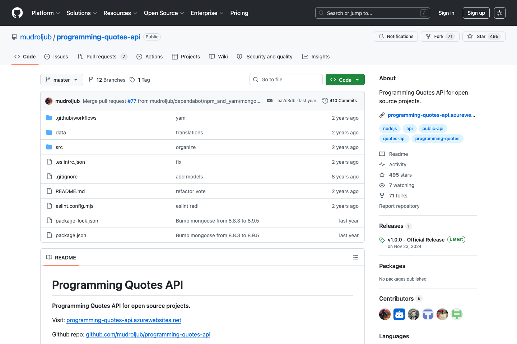Viewport: 517px width, 344px height.
Task: Open the programming-quotes-api.azurewebsites.net link
Action: point(431,115)
